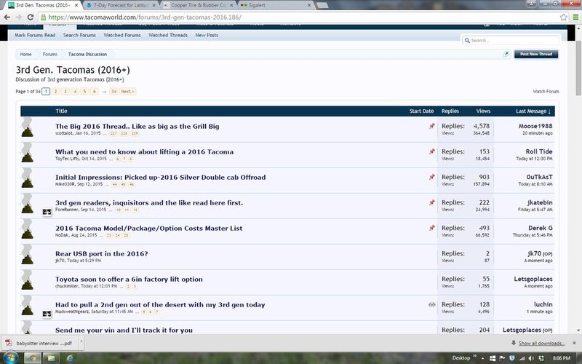Expand the Desktop toolbar chevron on the taskbar
The width and height of the screenshot is (582, 364).
pos(475,357)
